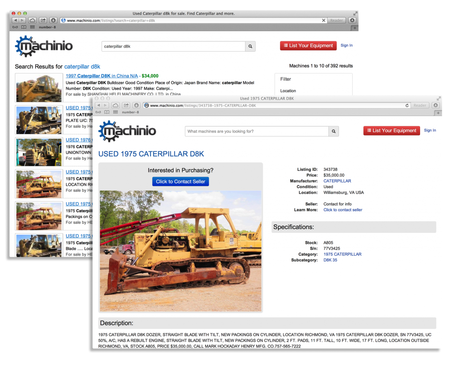Click the serial number 77V3425
Image resolution: width=464 pixels, height=371 pixels.
coord(332,249)
